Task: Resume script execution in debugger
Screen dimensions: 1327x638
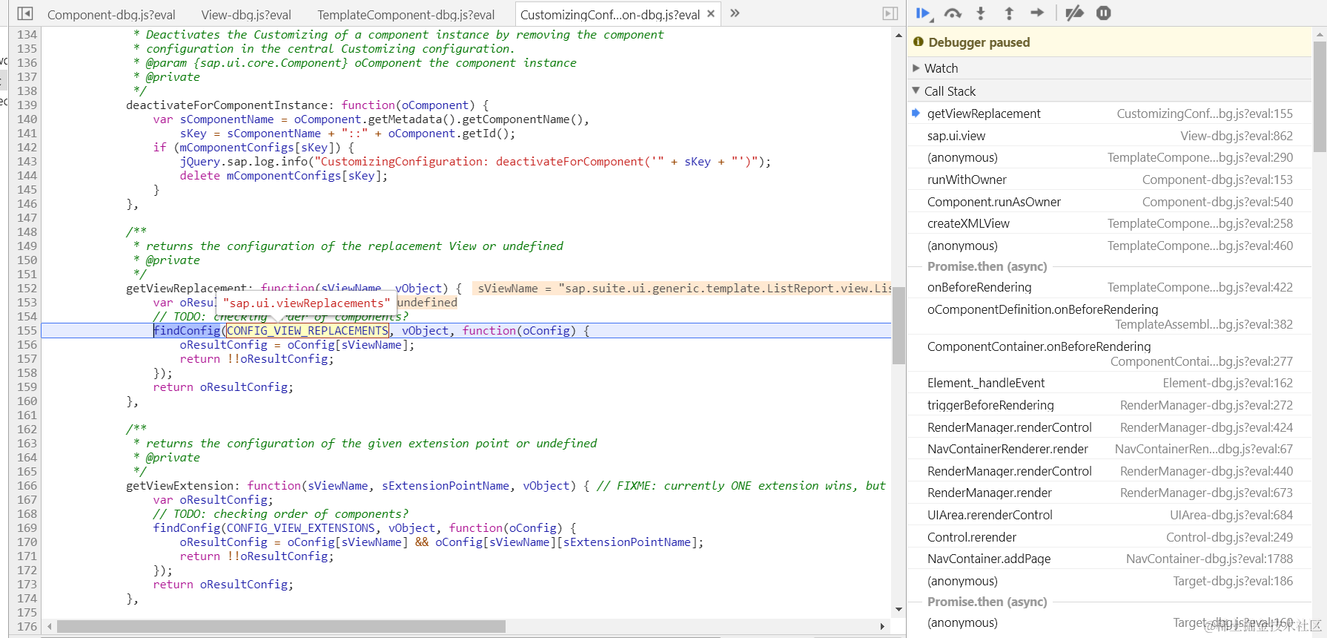Action: [924, 13]
